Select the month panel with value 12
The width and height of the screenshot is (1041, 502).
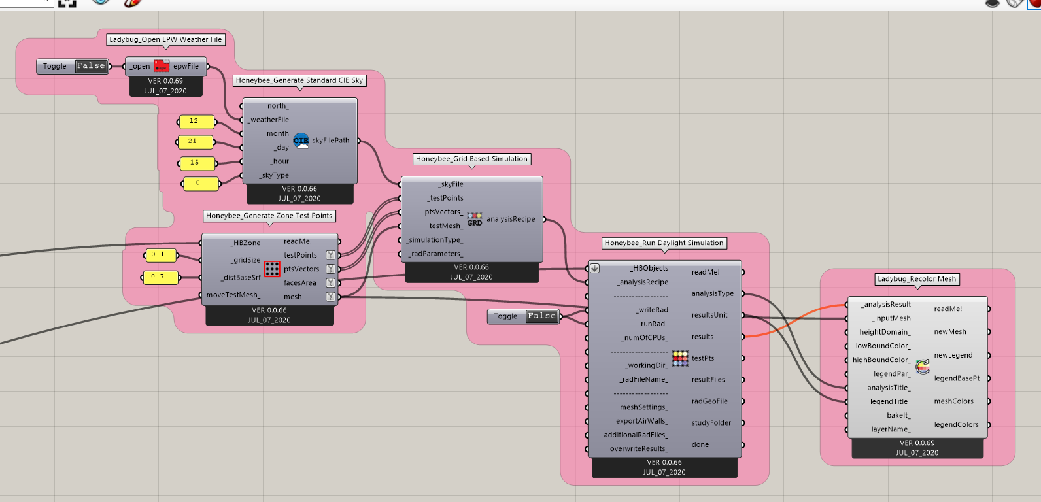click(x=196, y=122)
